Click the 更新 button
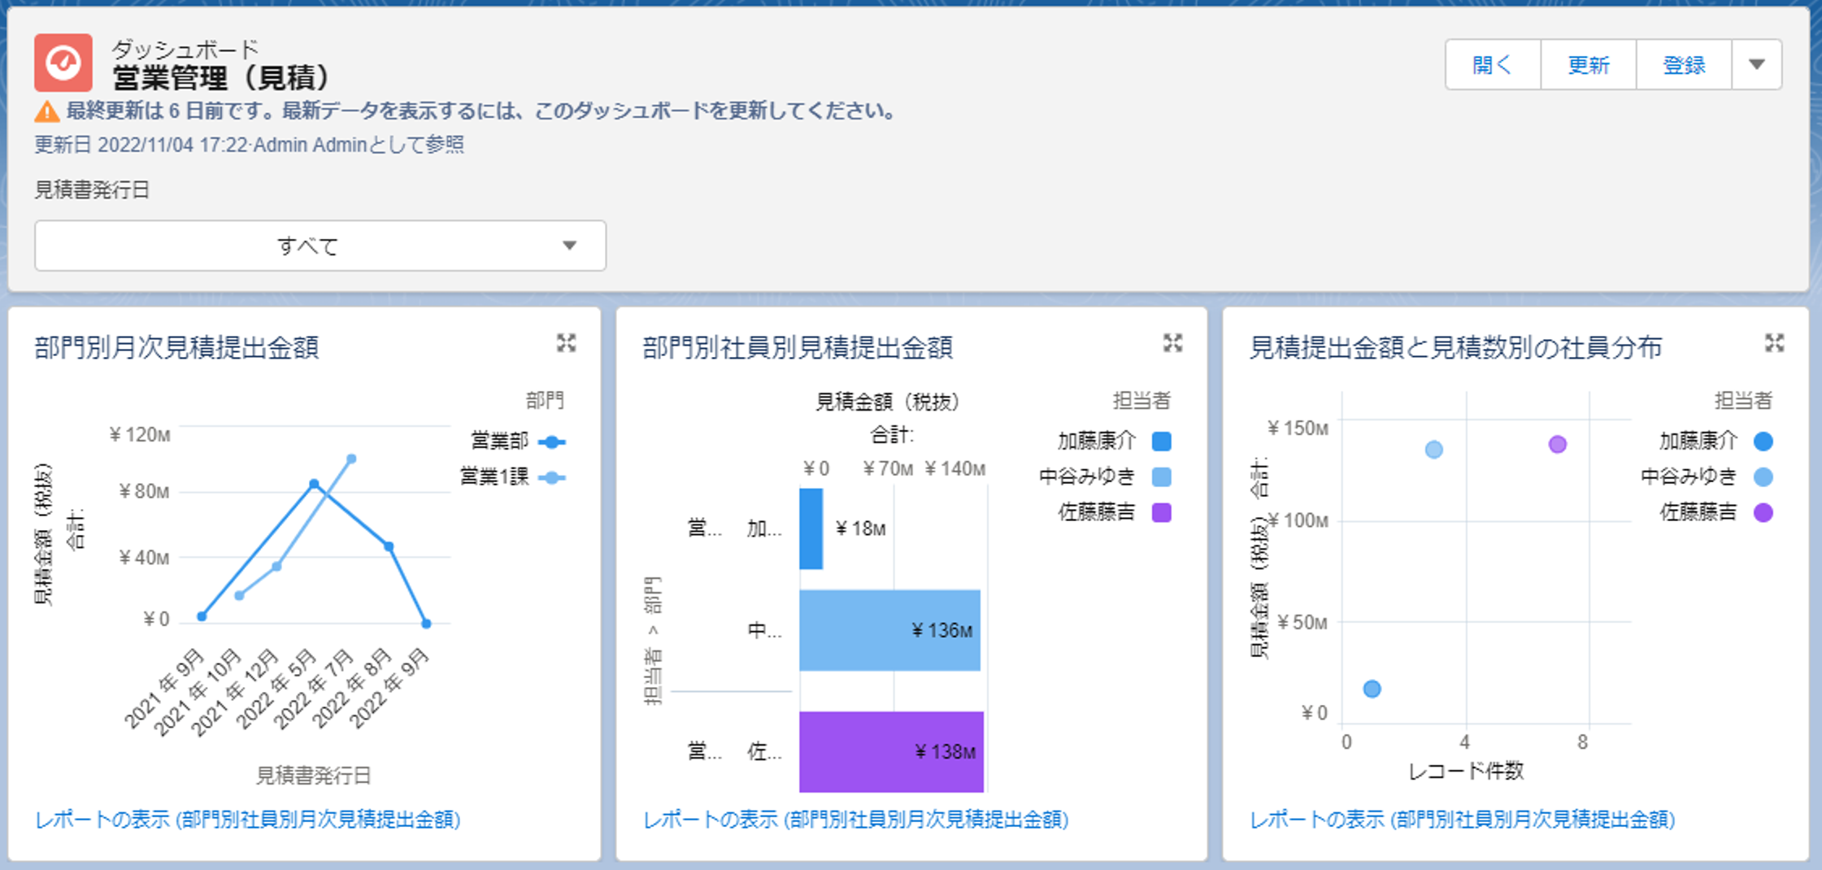 (x=1589, y=64)
